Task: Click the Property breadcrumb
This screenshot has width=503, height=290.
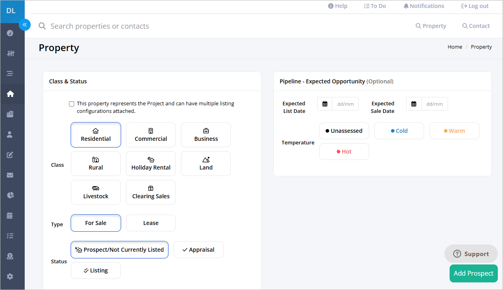Action: (481, 47)
